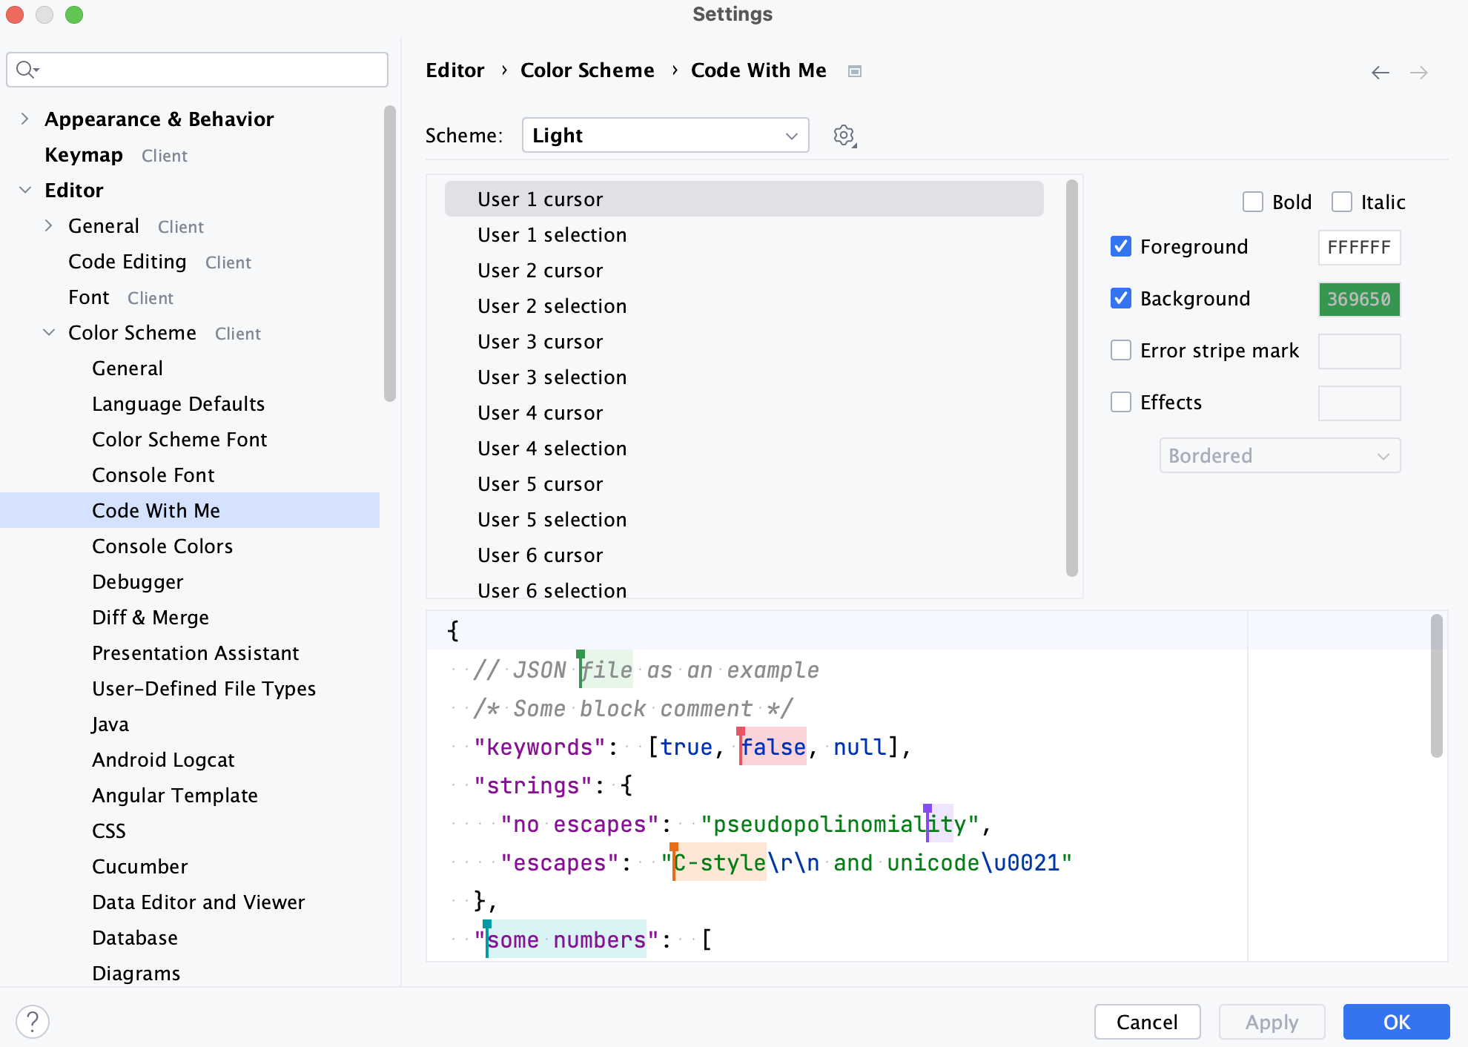Open scheme settings gear menu
Viewport: 1468px width, 1047px height.
point(843,135)
